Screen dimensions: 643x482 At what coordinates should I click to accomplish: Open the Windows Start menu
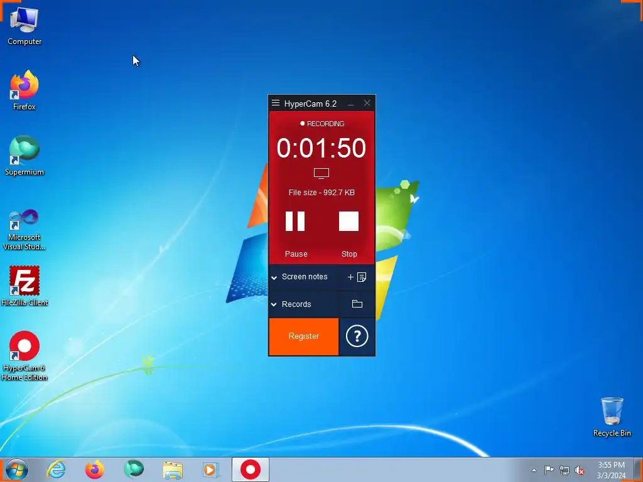pos(17,469)
